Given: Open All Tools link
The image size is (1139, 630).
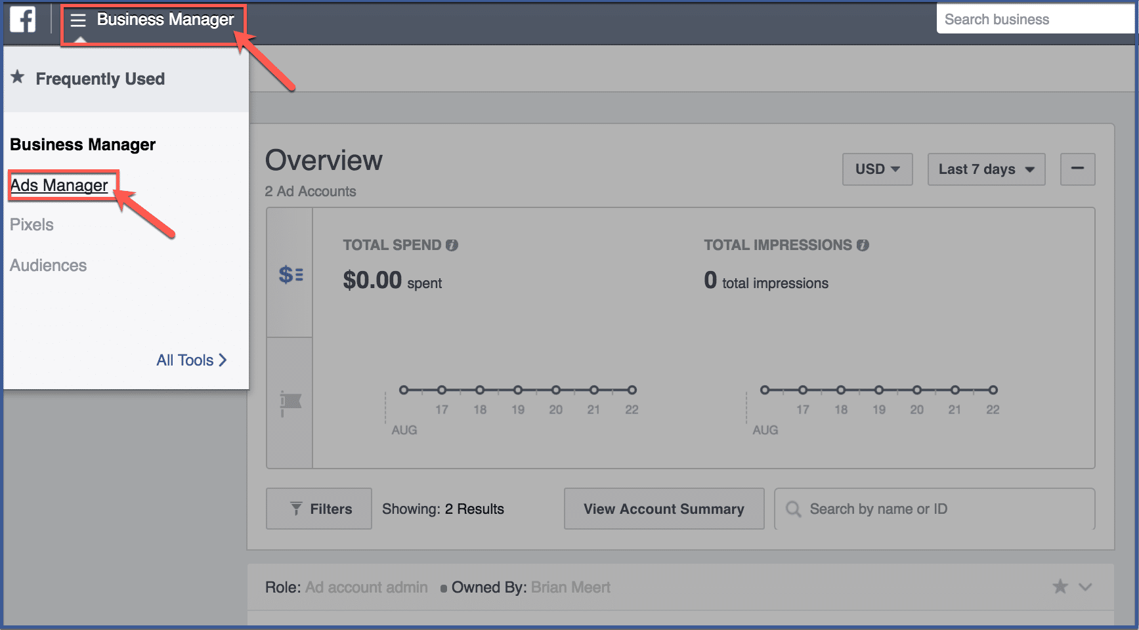Looking at the screenshot, I should pos(191,360).
